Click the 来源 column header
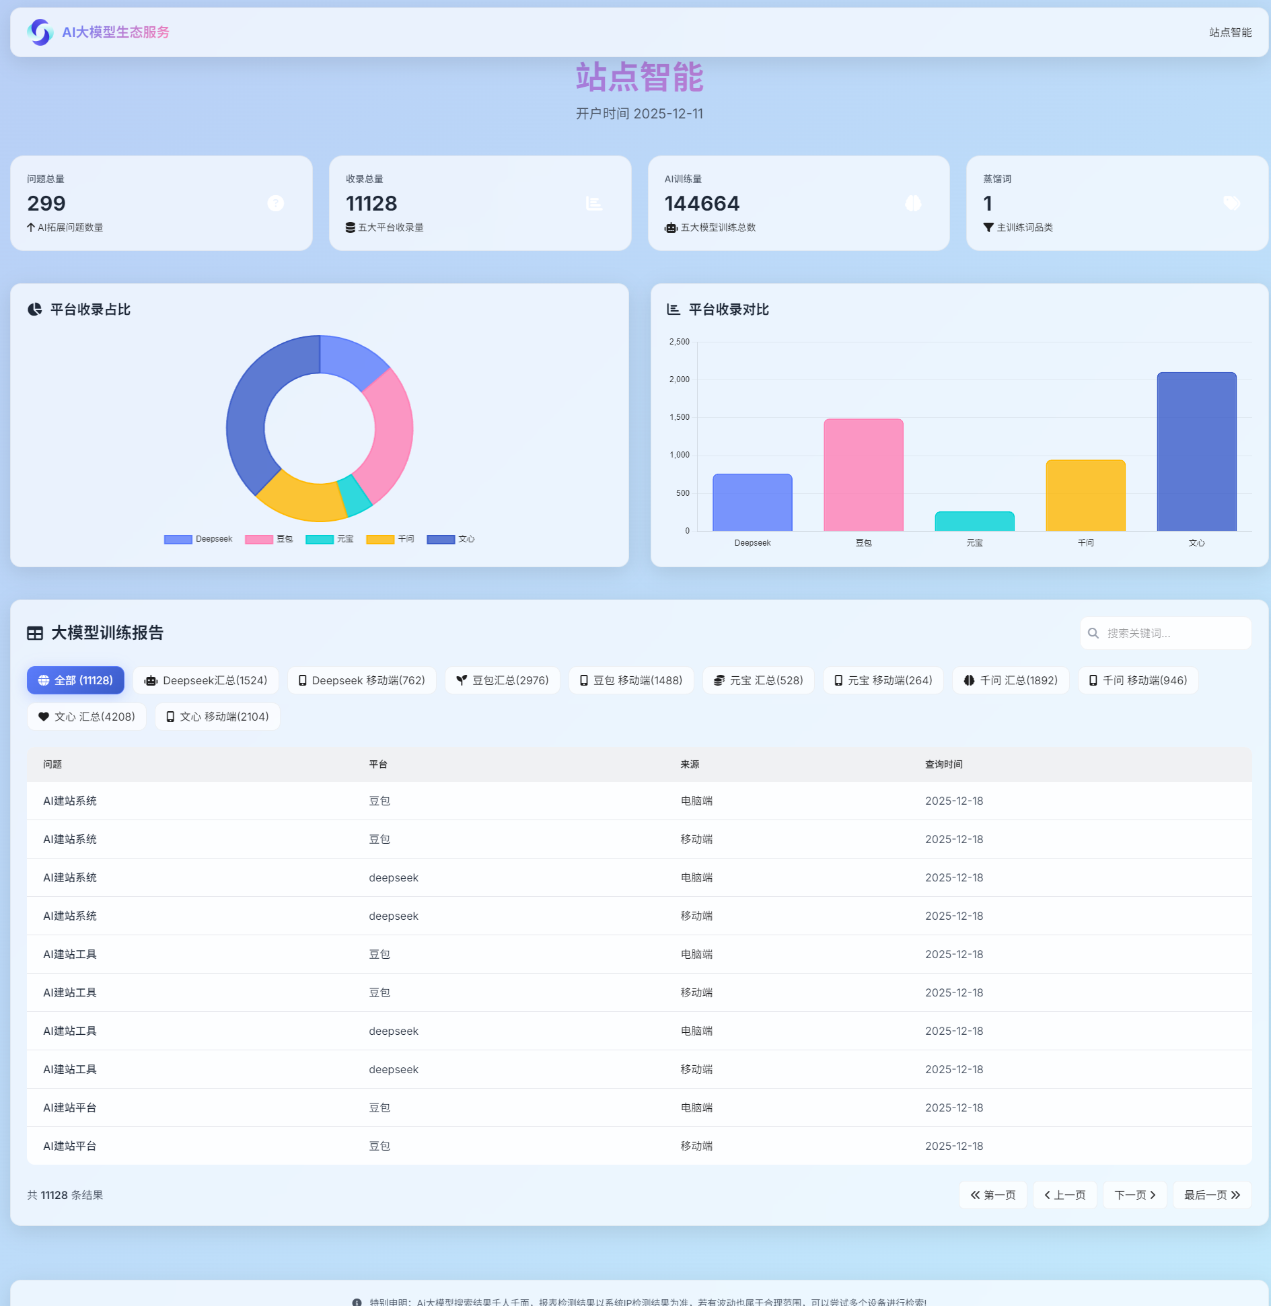Viewport: 1271px width, 1306px height. coord(690,764)
